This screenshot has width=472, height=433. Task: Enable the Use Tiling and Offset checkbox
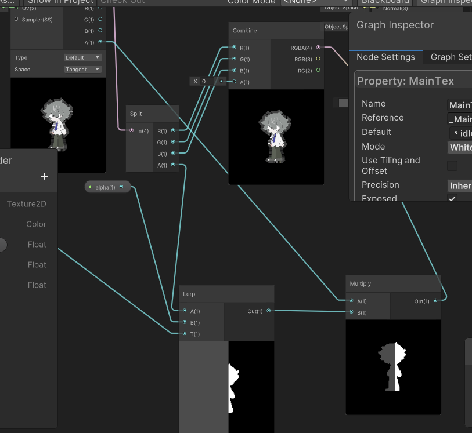(x=452, y=166)
